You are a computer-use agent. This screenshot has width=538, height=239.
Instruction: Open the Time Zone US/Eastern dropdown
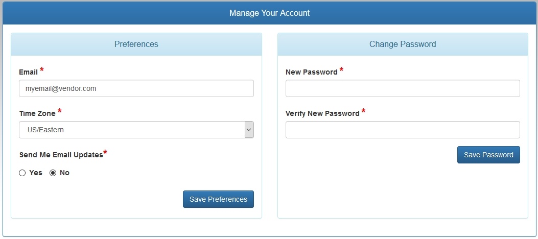coord(136,130)
